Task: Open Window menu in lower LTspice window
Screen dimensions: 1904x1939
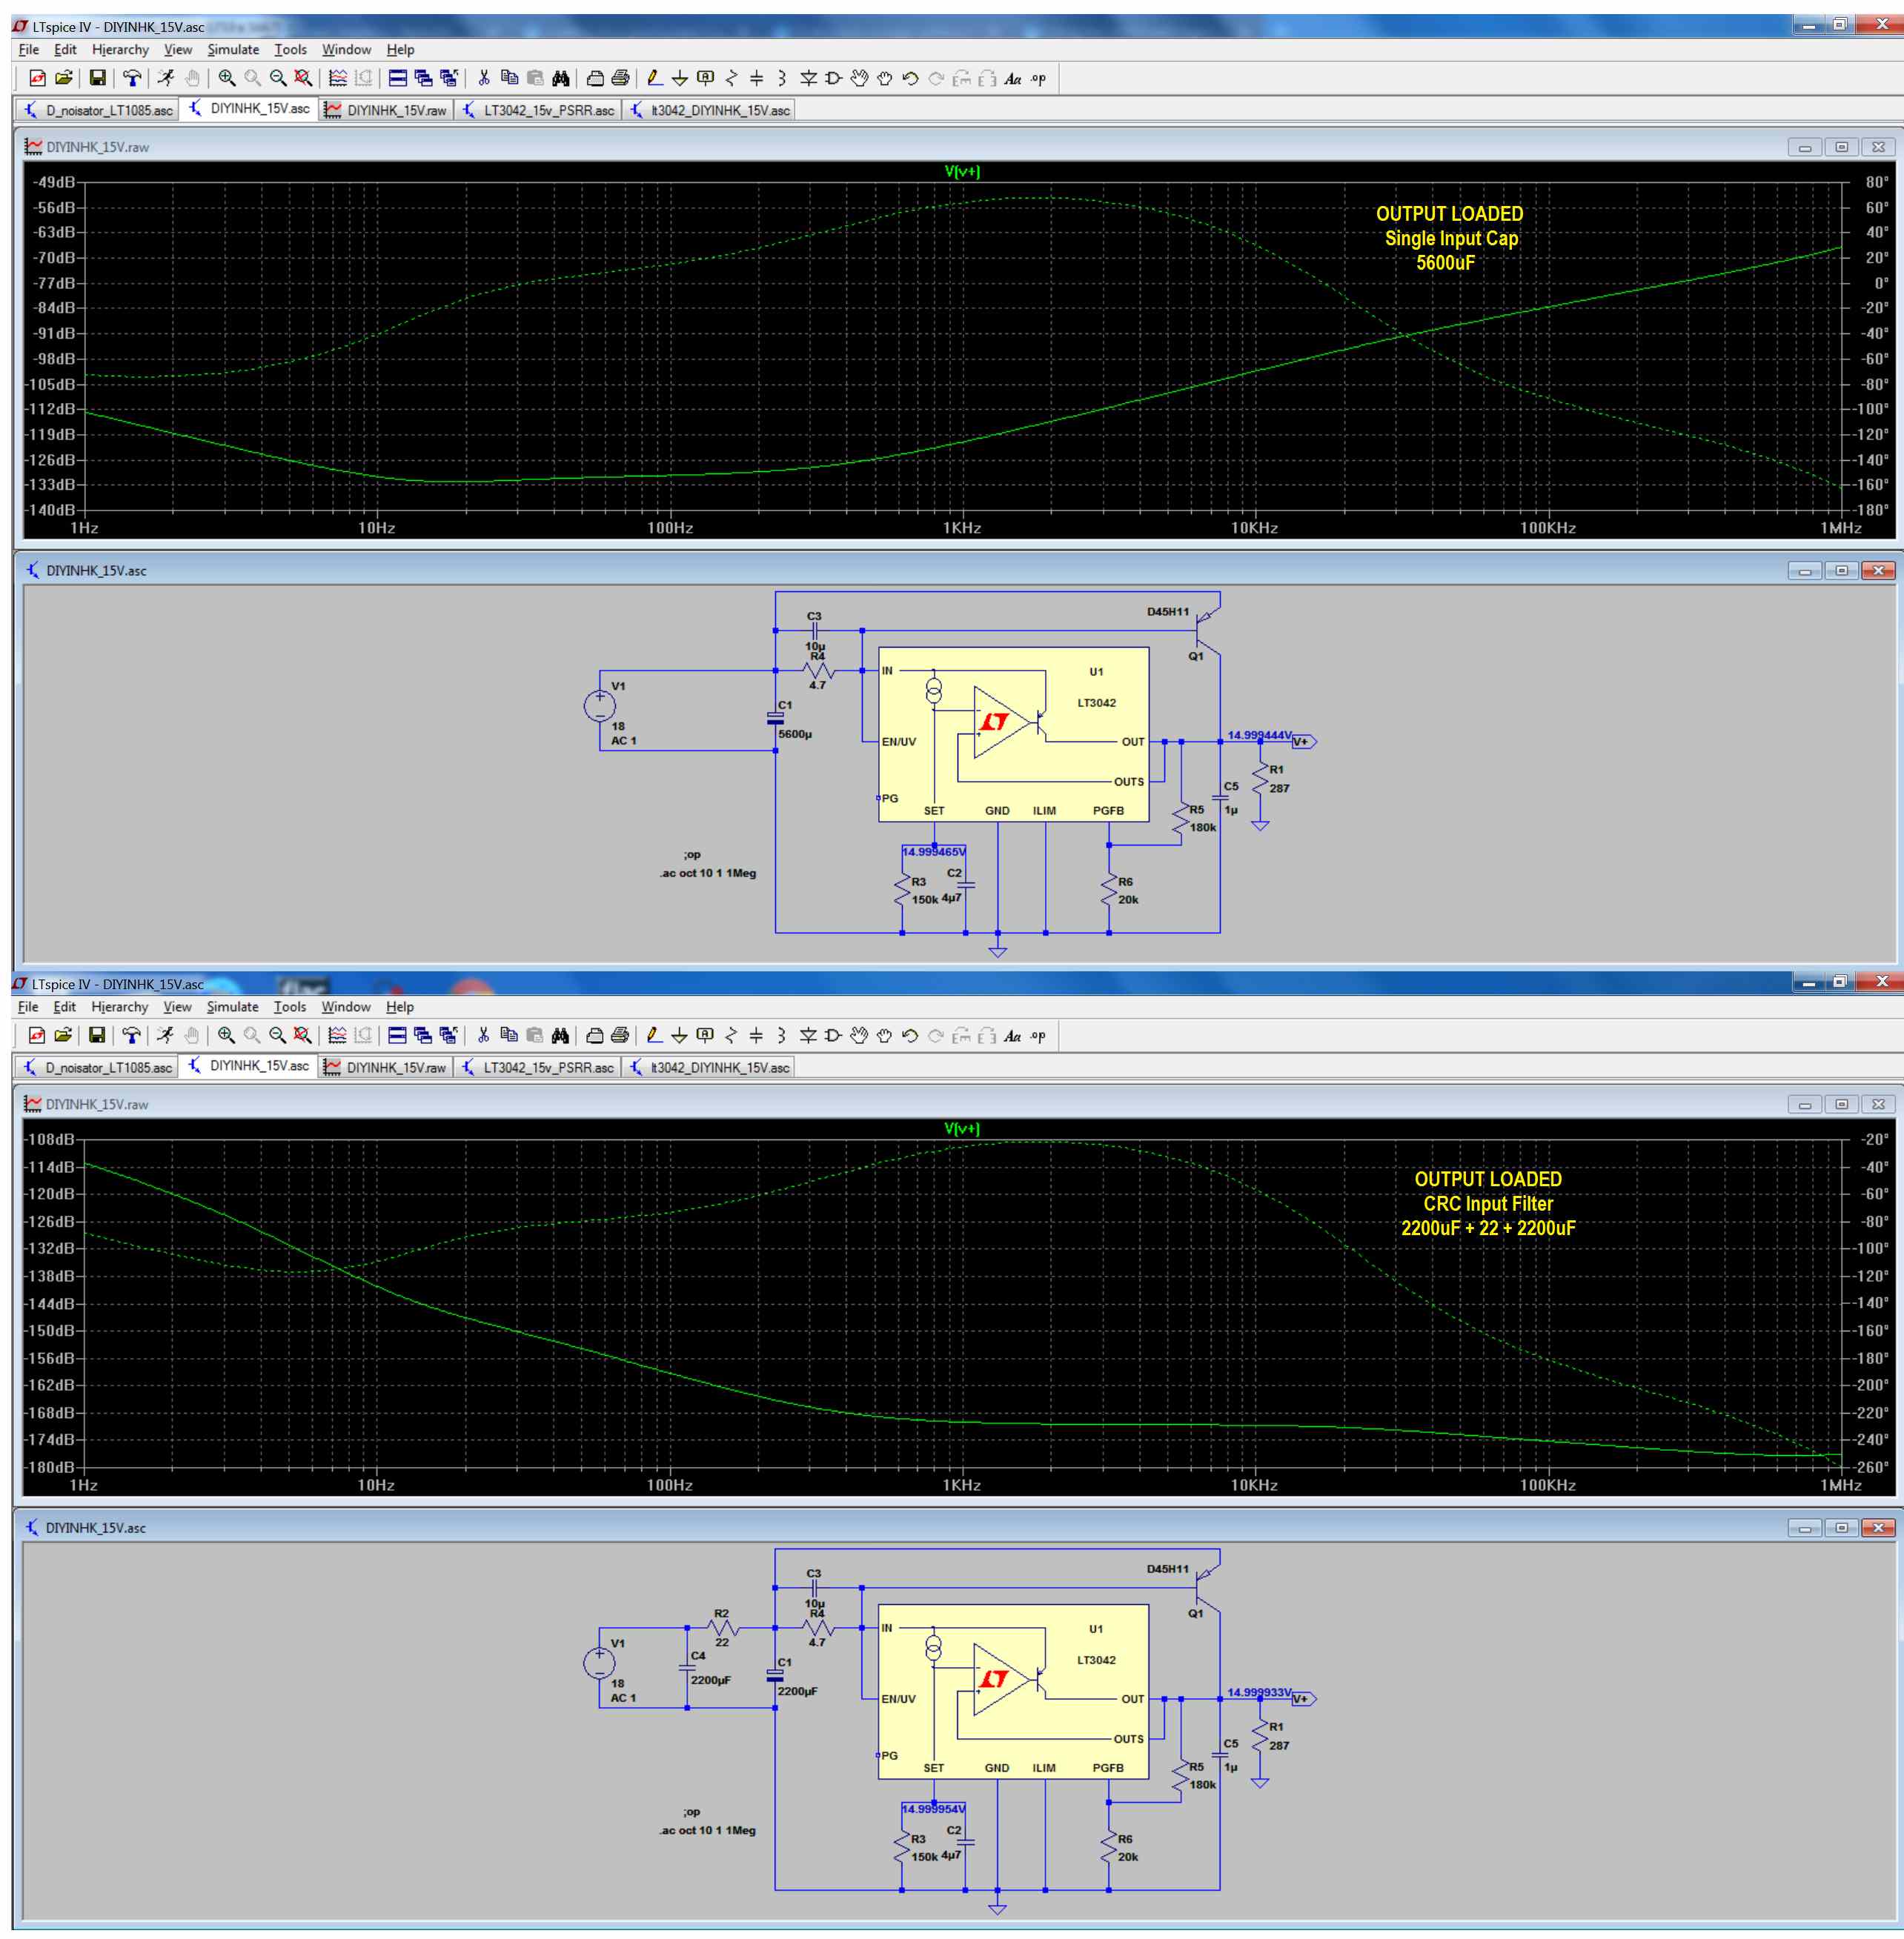Action: coord(346,1006)
